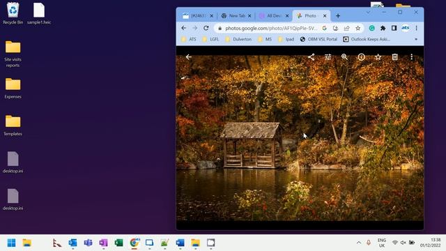This screenshot has width=446, height=251.
Task: Select the sample1.heic file on desktop
Action: (x=39, y=13)
